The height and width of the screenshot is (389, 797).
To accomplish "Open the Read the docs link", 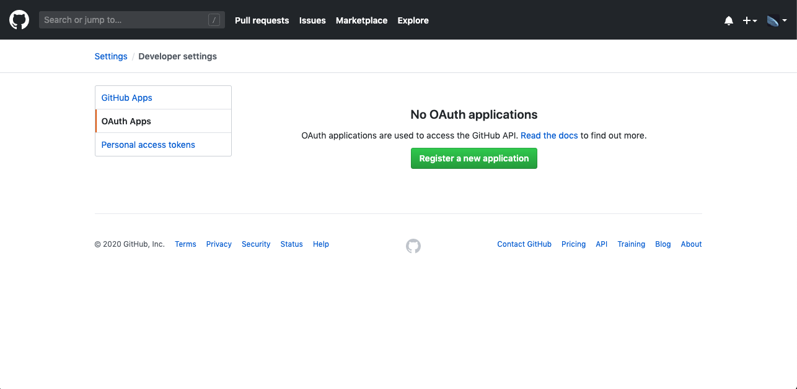I will 549,135.
